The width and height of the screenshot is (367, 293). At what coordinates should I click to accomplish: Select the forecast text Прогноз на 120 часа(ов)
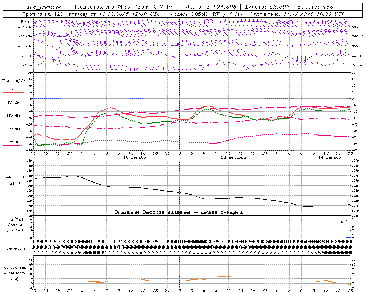coord(55,14)
